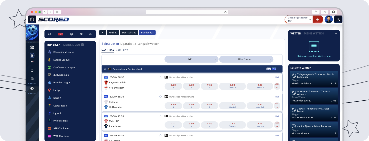The image size is (369, 141).
Task: Open the Meine Wetten tab
Action: [314, 34]
